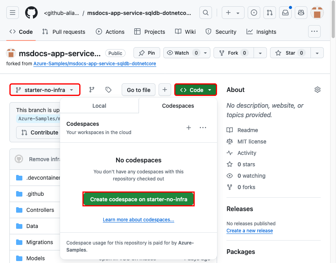Image resolution: width=336 pixels, height=263 pixels.
Task: Click the Issues icon in the header
Action: point(254,12)
